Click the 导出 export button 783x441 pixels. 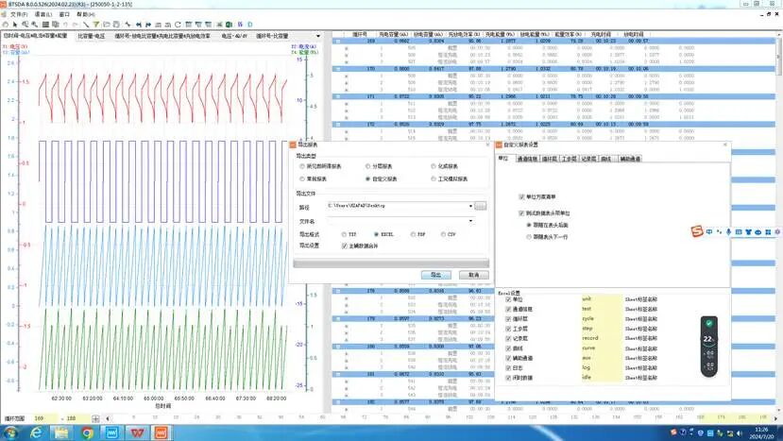click(436, 275)
